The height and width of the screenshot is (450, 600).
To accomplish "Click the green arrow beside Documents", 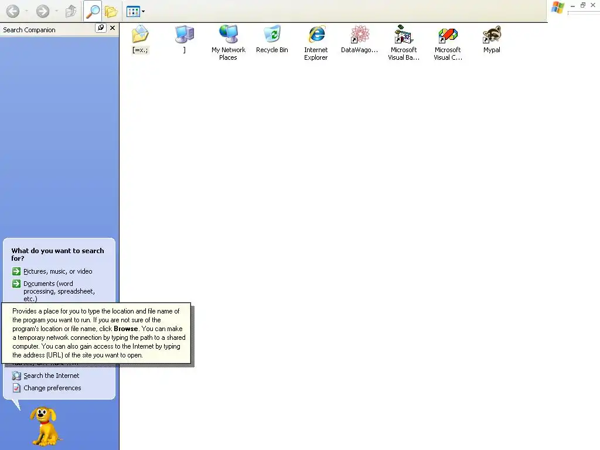I will 16,284.
